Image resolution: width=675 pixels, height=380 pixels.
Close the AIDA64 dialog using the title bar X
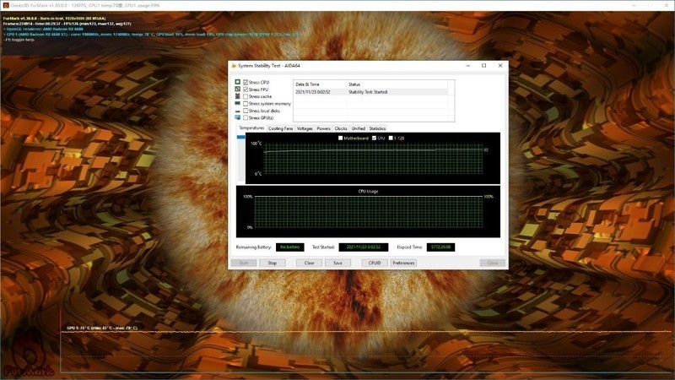pyautogui.click(x=500, y=66)
